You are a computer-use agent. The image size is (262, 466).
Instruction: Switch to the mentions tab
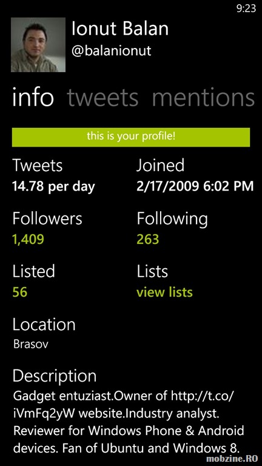(203, 98)
